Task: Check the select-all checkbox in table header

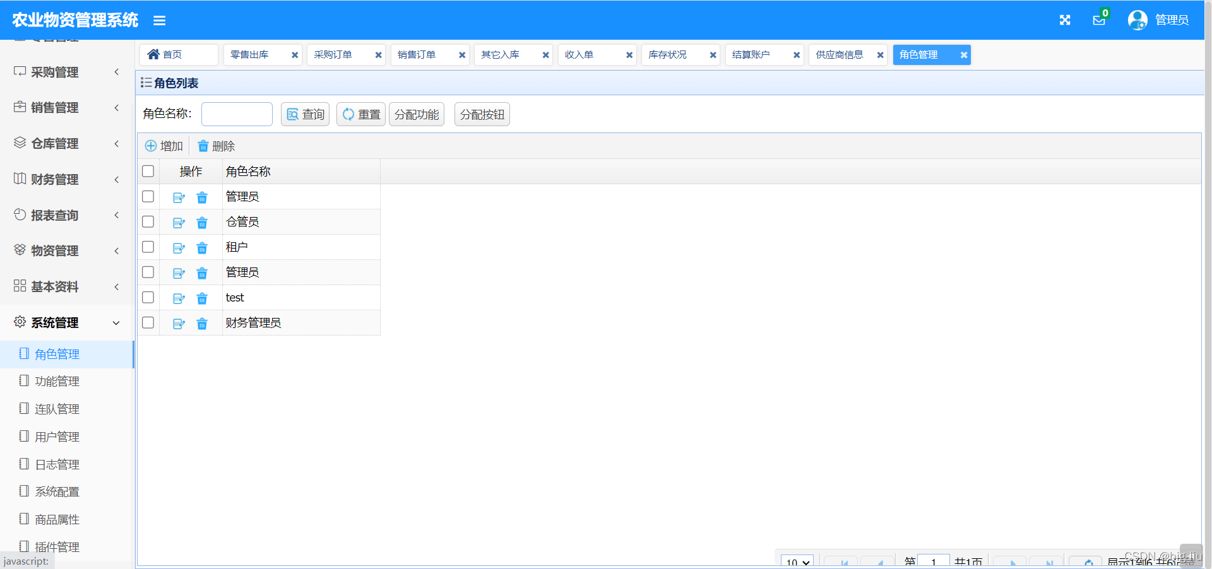Action: (x=148, y=171)
